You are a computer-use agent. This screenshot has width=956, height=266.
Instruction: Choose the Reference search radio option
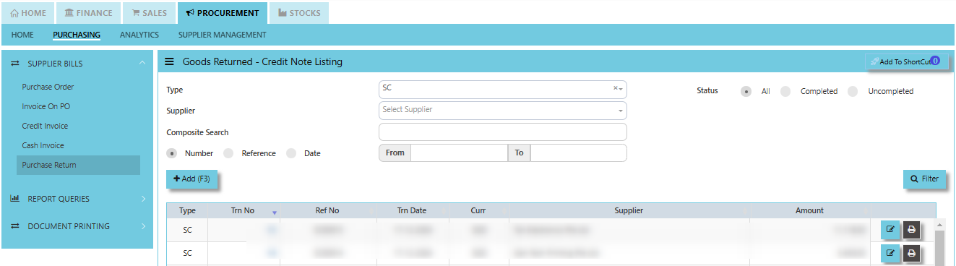pyautogui.click(x=228, y=153)
